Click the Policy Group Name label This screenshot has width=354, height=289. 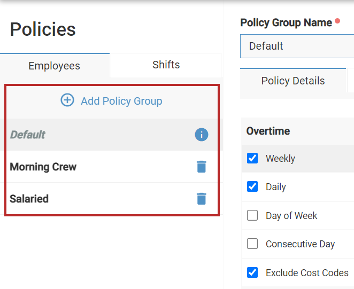tap(286, 22)
